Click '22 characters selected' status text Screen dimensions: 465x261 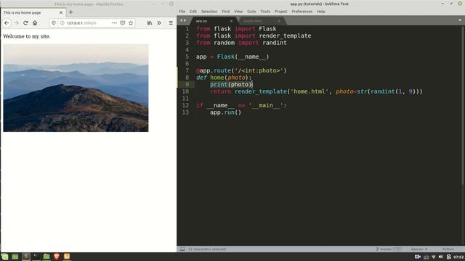point(206,249)
